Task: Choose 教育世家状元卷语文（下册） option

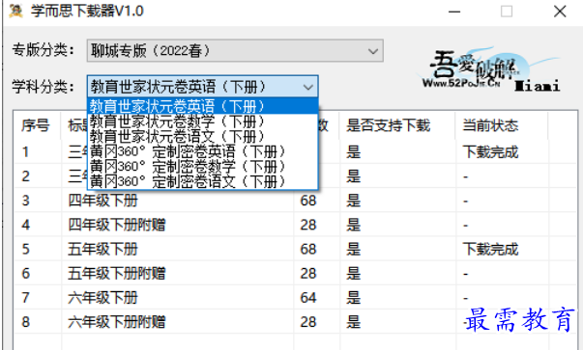Action: pos(203,136)
